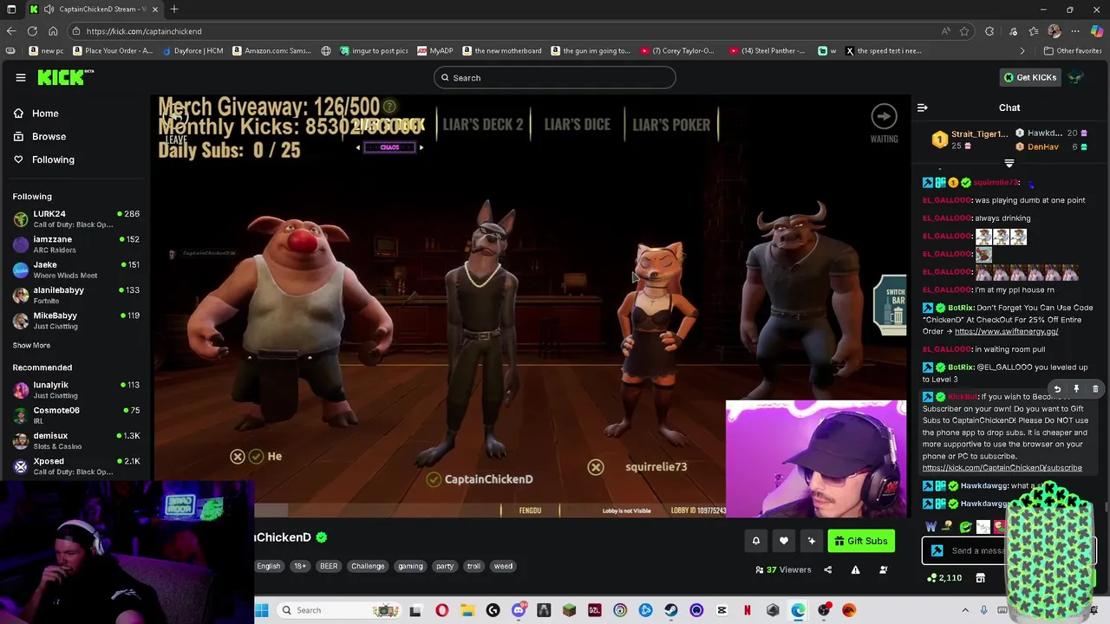Click Home in the sidebar

tap(45, 114)
